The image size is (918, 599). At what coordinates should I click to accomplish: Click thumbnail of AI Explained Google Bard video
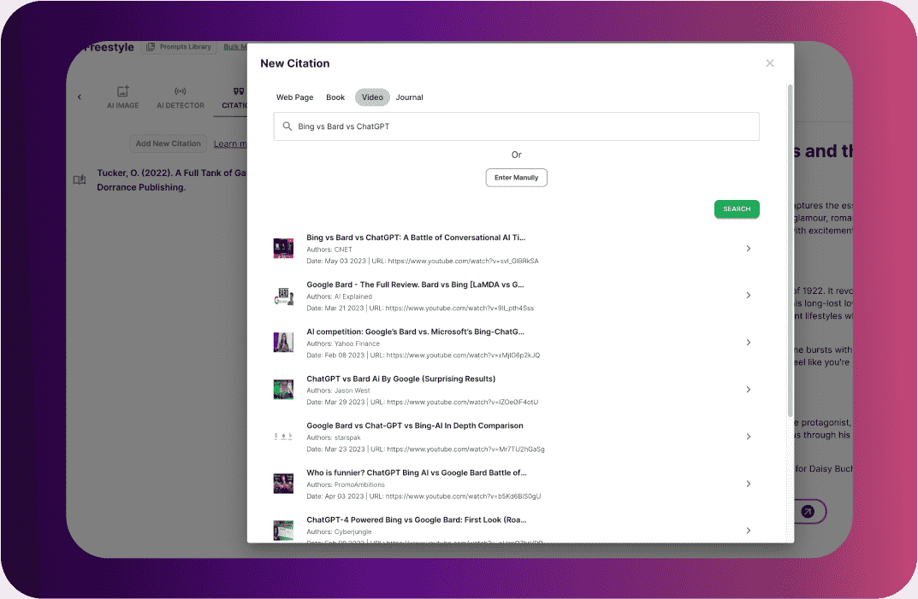pos(283,296)
